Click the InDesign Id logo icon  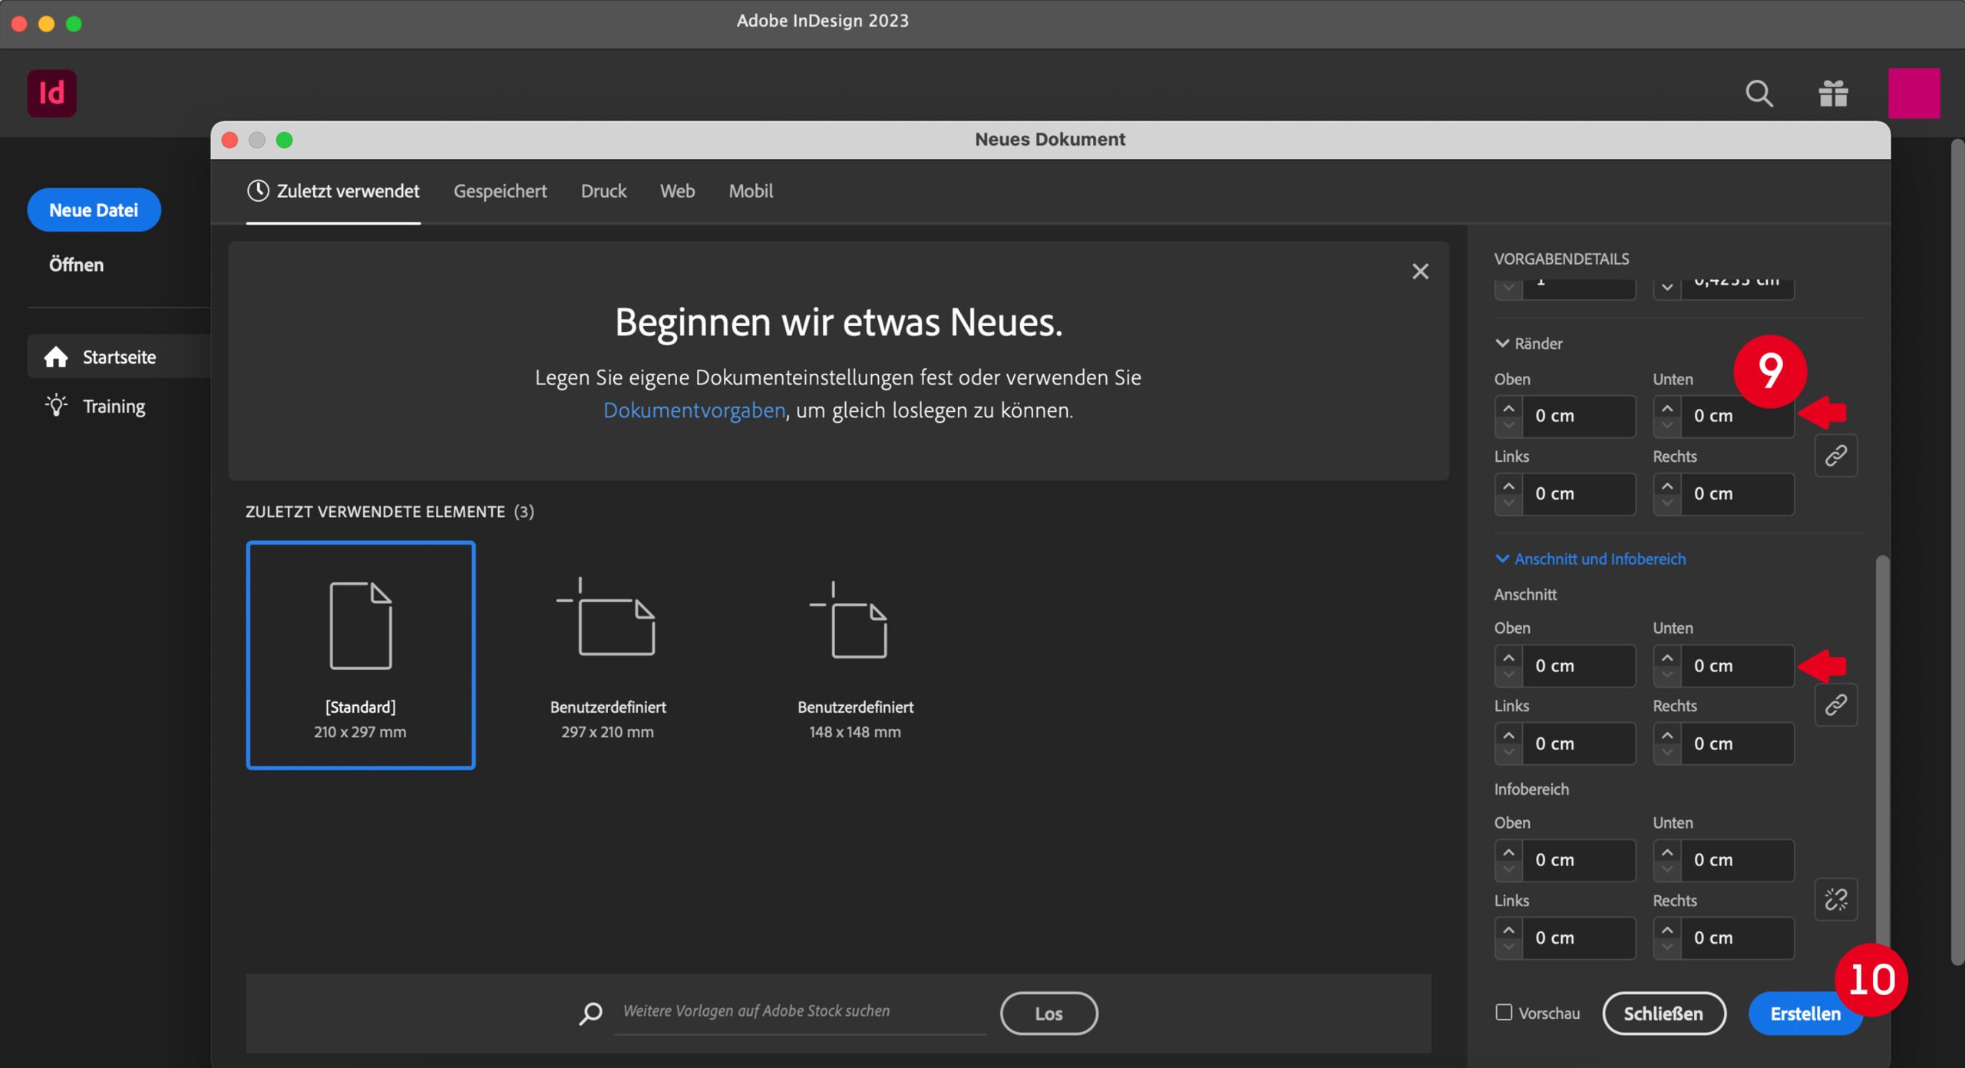pos(51,94)
